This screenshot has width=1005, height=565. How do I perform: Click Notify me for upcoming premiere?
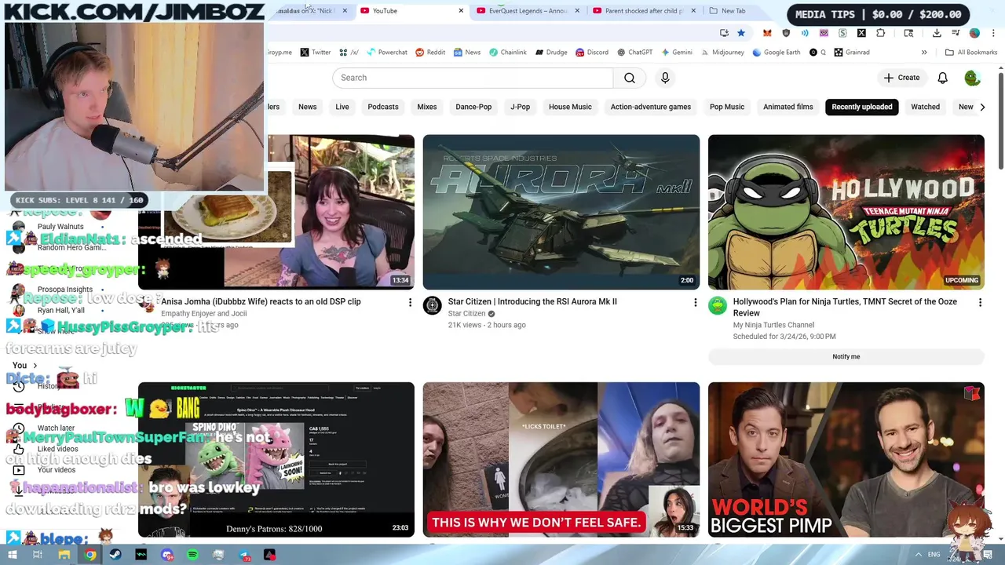[846, 356]
